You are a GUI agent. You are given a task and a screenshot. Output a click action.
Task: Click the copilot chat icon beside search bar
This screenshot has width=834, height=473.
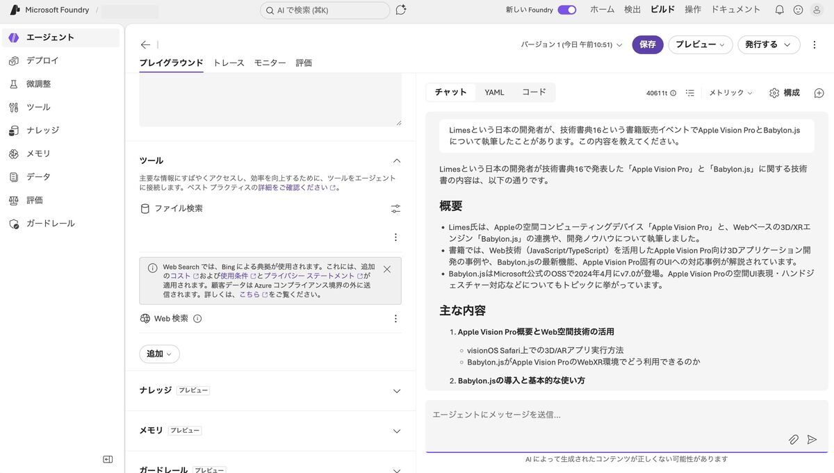point(400,10)
